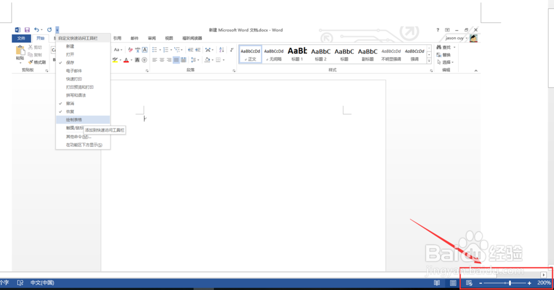Align text right in paragraph group

pyautogui.click(x=169, y=60)
